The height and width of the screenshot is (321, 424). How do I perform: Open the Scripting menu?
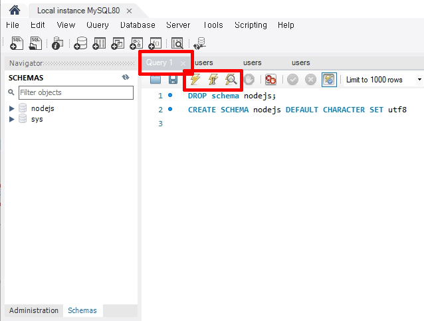[x=251, y=25]
